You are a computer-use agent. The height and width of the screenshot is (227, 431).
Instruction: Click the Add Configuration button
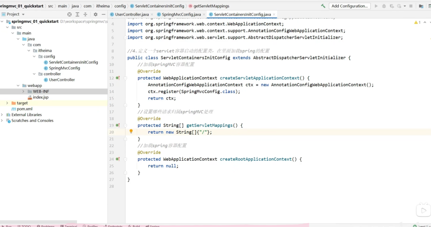pos(349,6)
